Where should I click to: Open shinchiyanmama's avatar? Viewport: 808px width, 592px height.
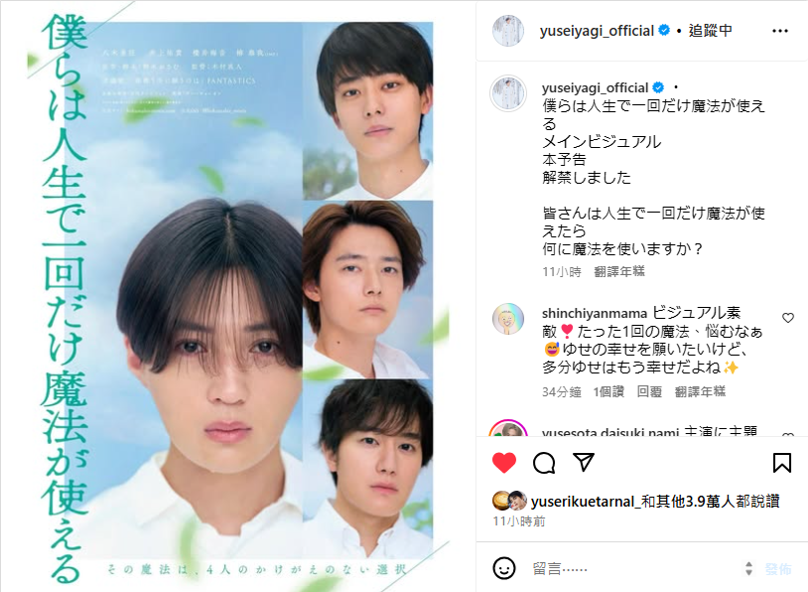(x=508, y=319)
